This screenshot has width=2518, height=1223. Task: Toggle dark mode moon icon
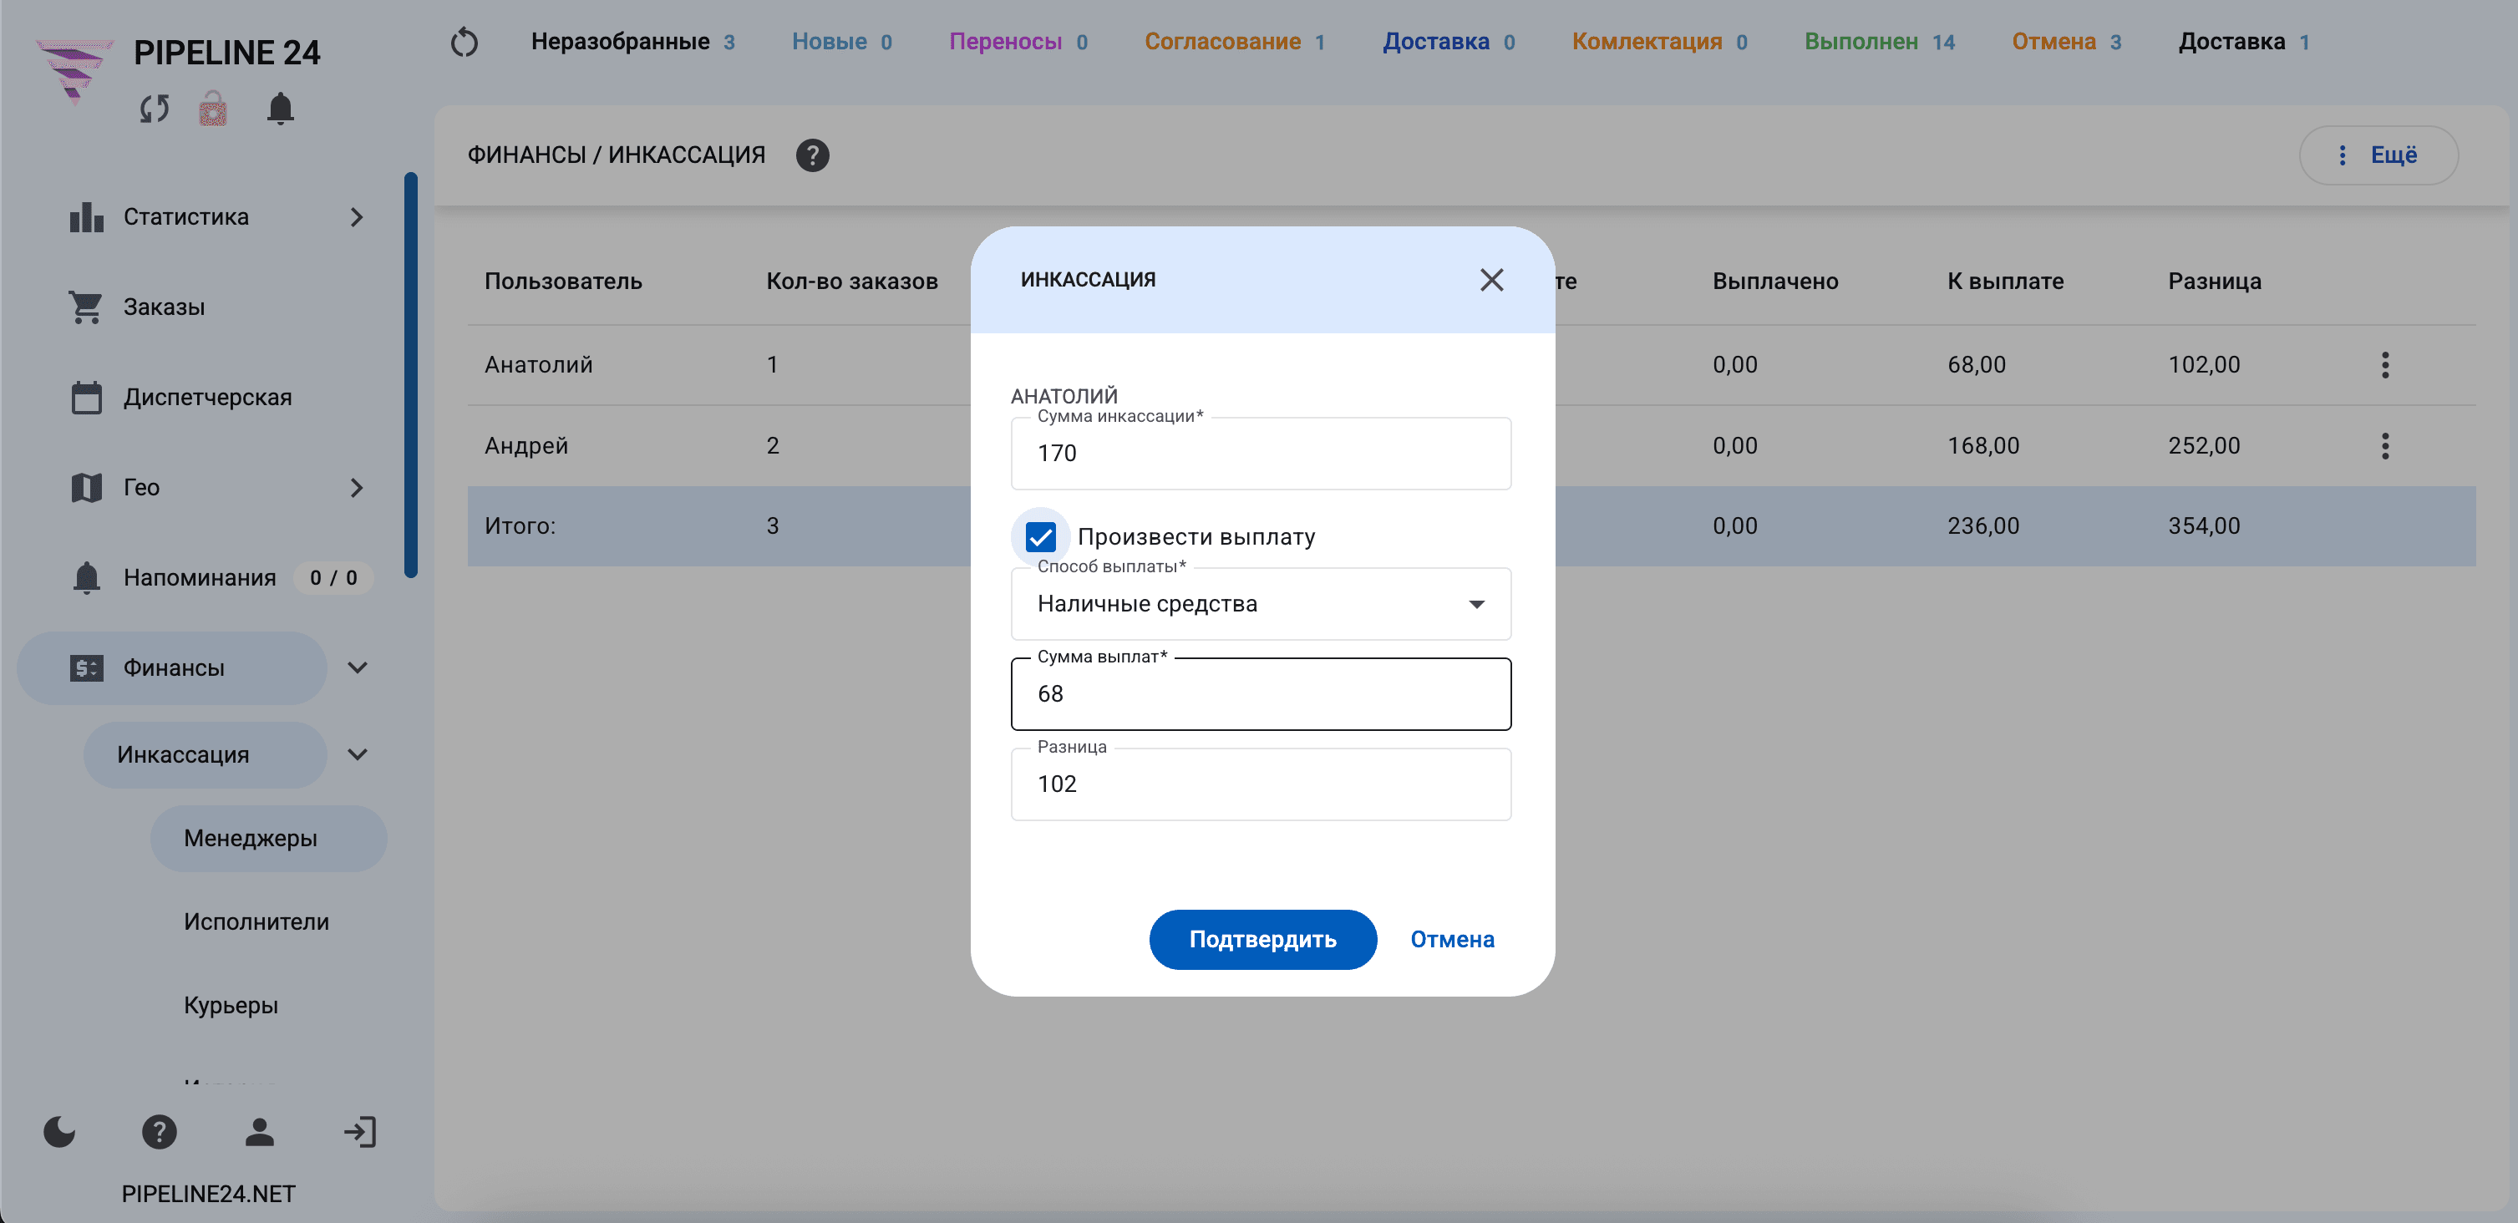(x=59, y=1132)
